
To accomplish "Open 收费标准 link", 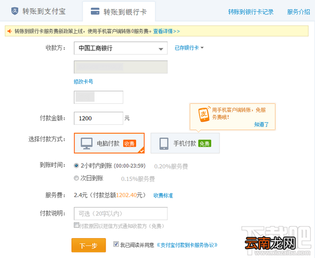I will point(163,196).
